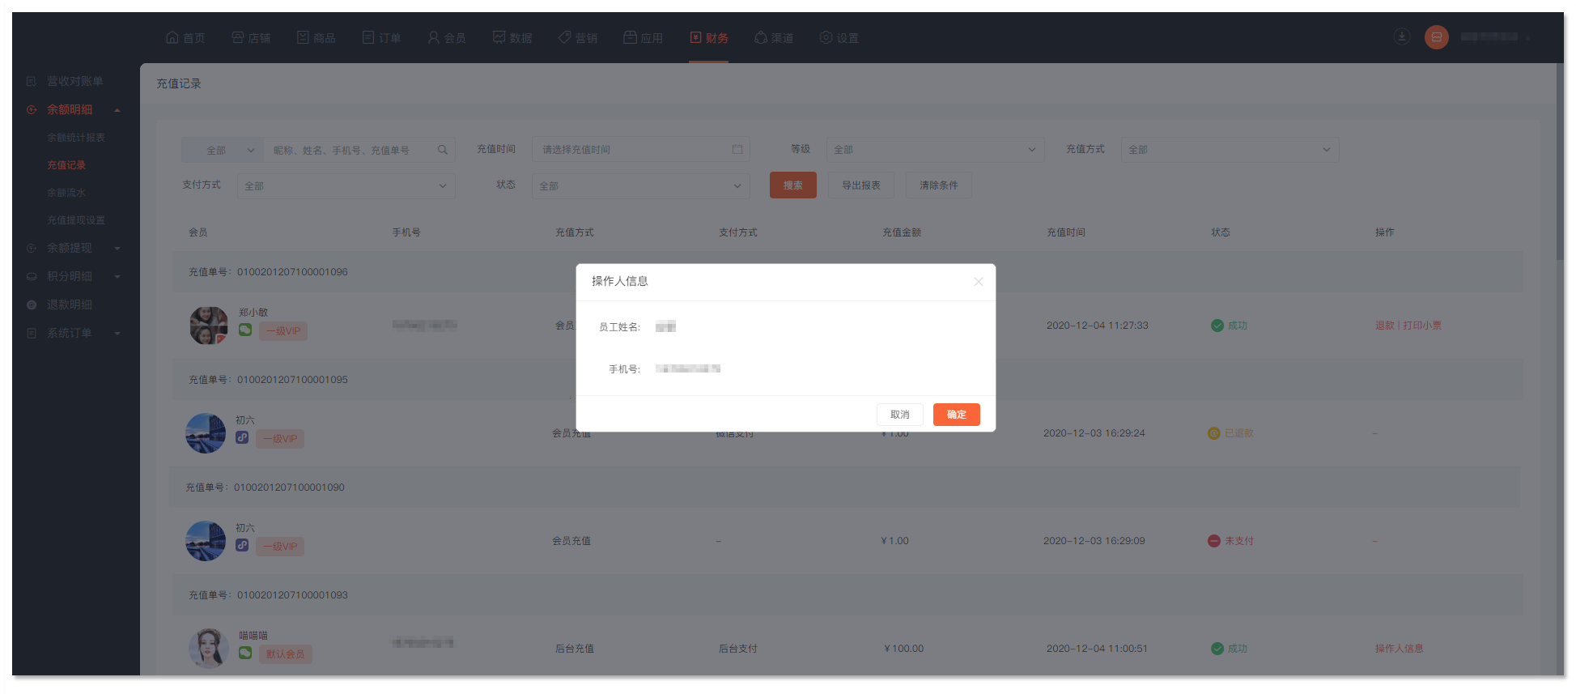The image size is (1576, 694).
Task: Select 余额流水 in the sidebar
Action: (x=66, y=193)
